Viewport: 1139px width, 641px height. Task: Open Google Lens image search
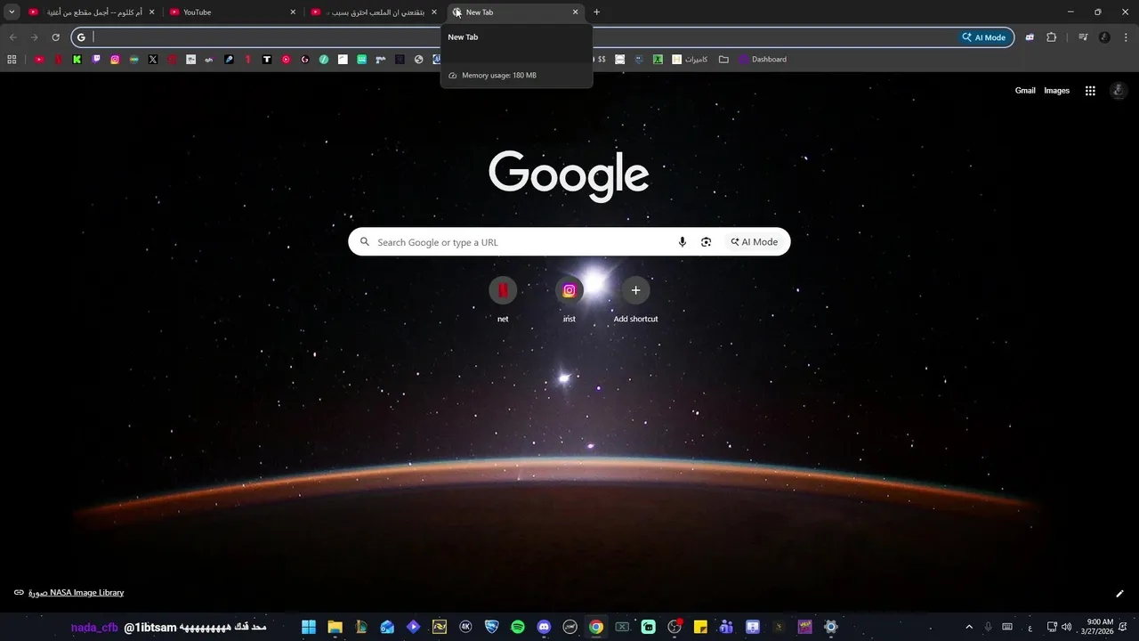point(706,242)
